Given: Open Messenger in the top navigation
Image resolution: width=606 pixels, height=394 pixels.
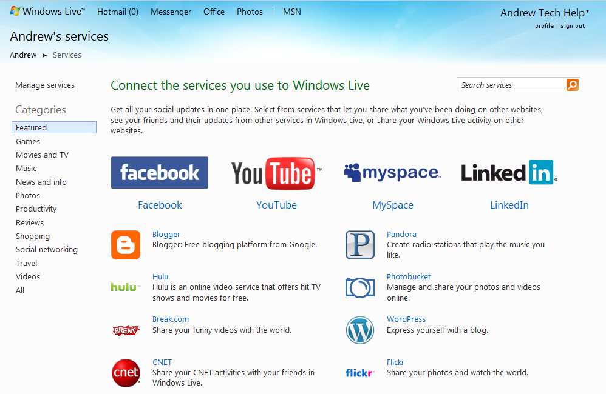Looking at the screenshot, I should (x=171, y=12).
